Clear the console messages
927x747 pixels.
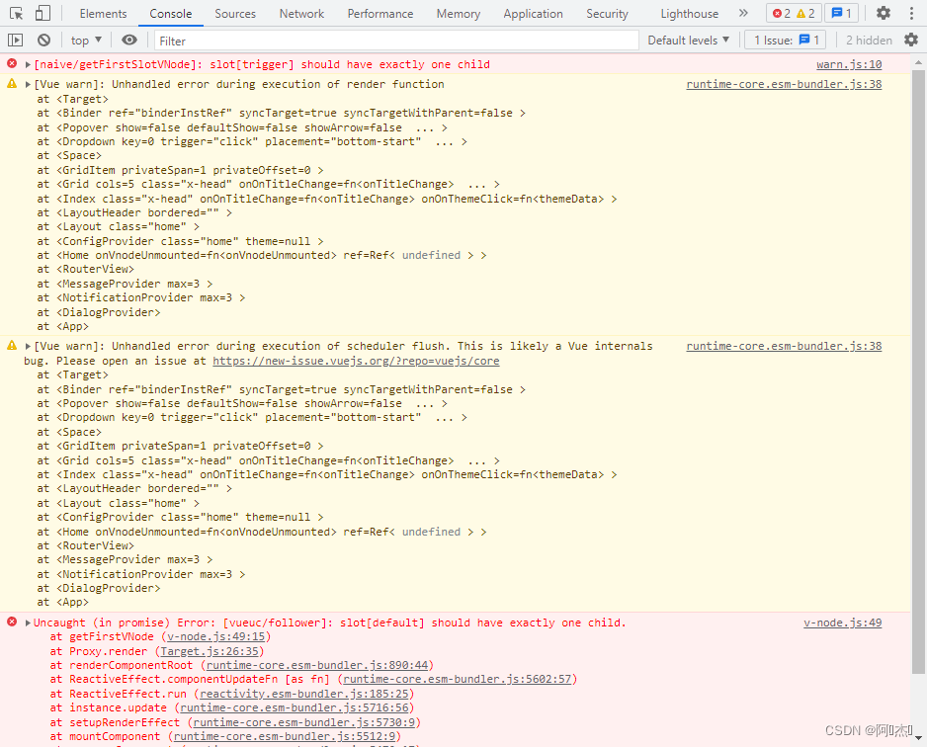pyautogui.click(x=42, y=40)
